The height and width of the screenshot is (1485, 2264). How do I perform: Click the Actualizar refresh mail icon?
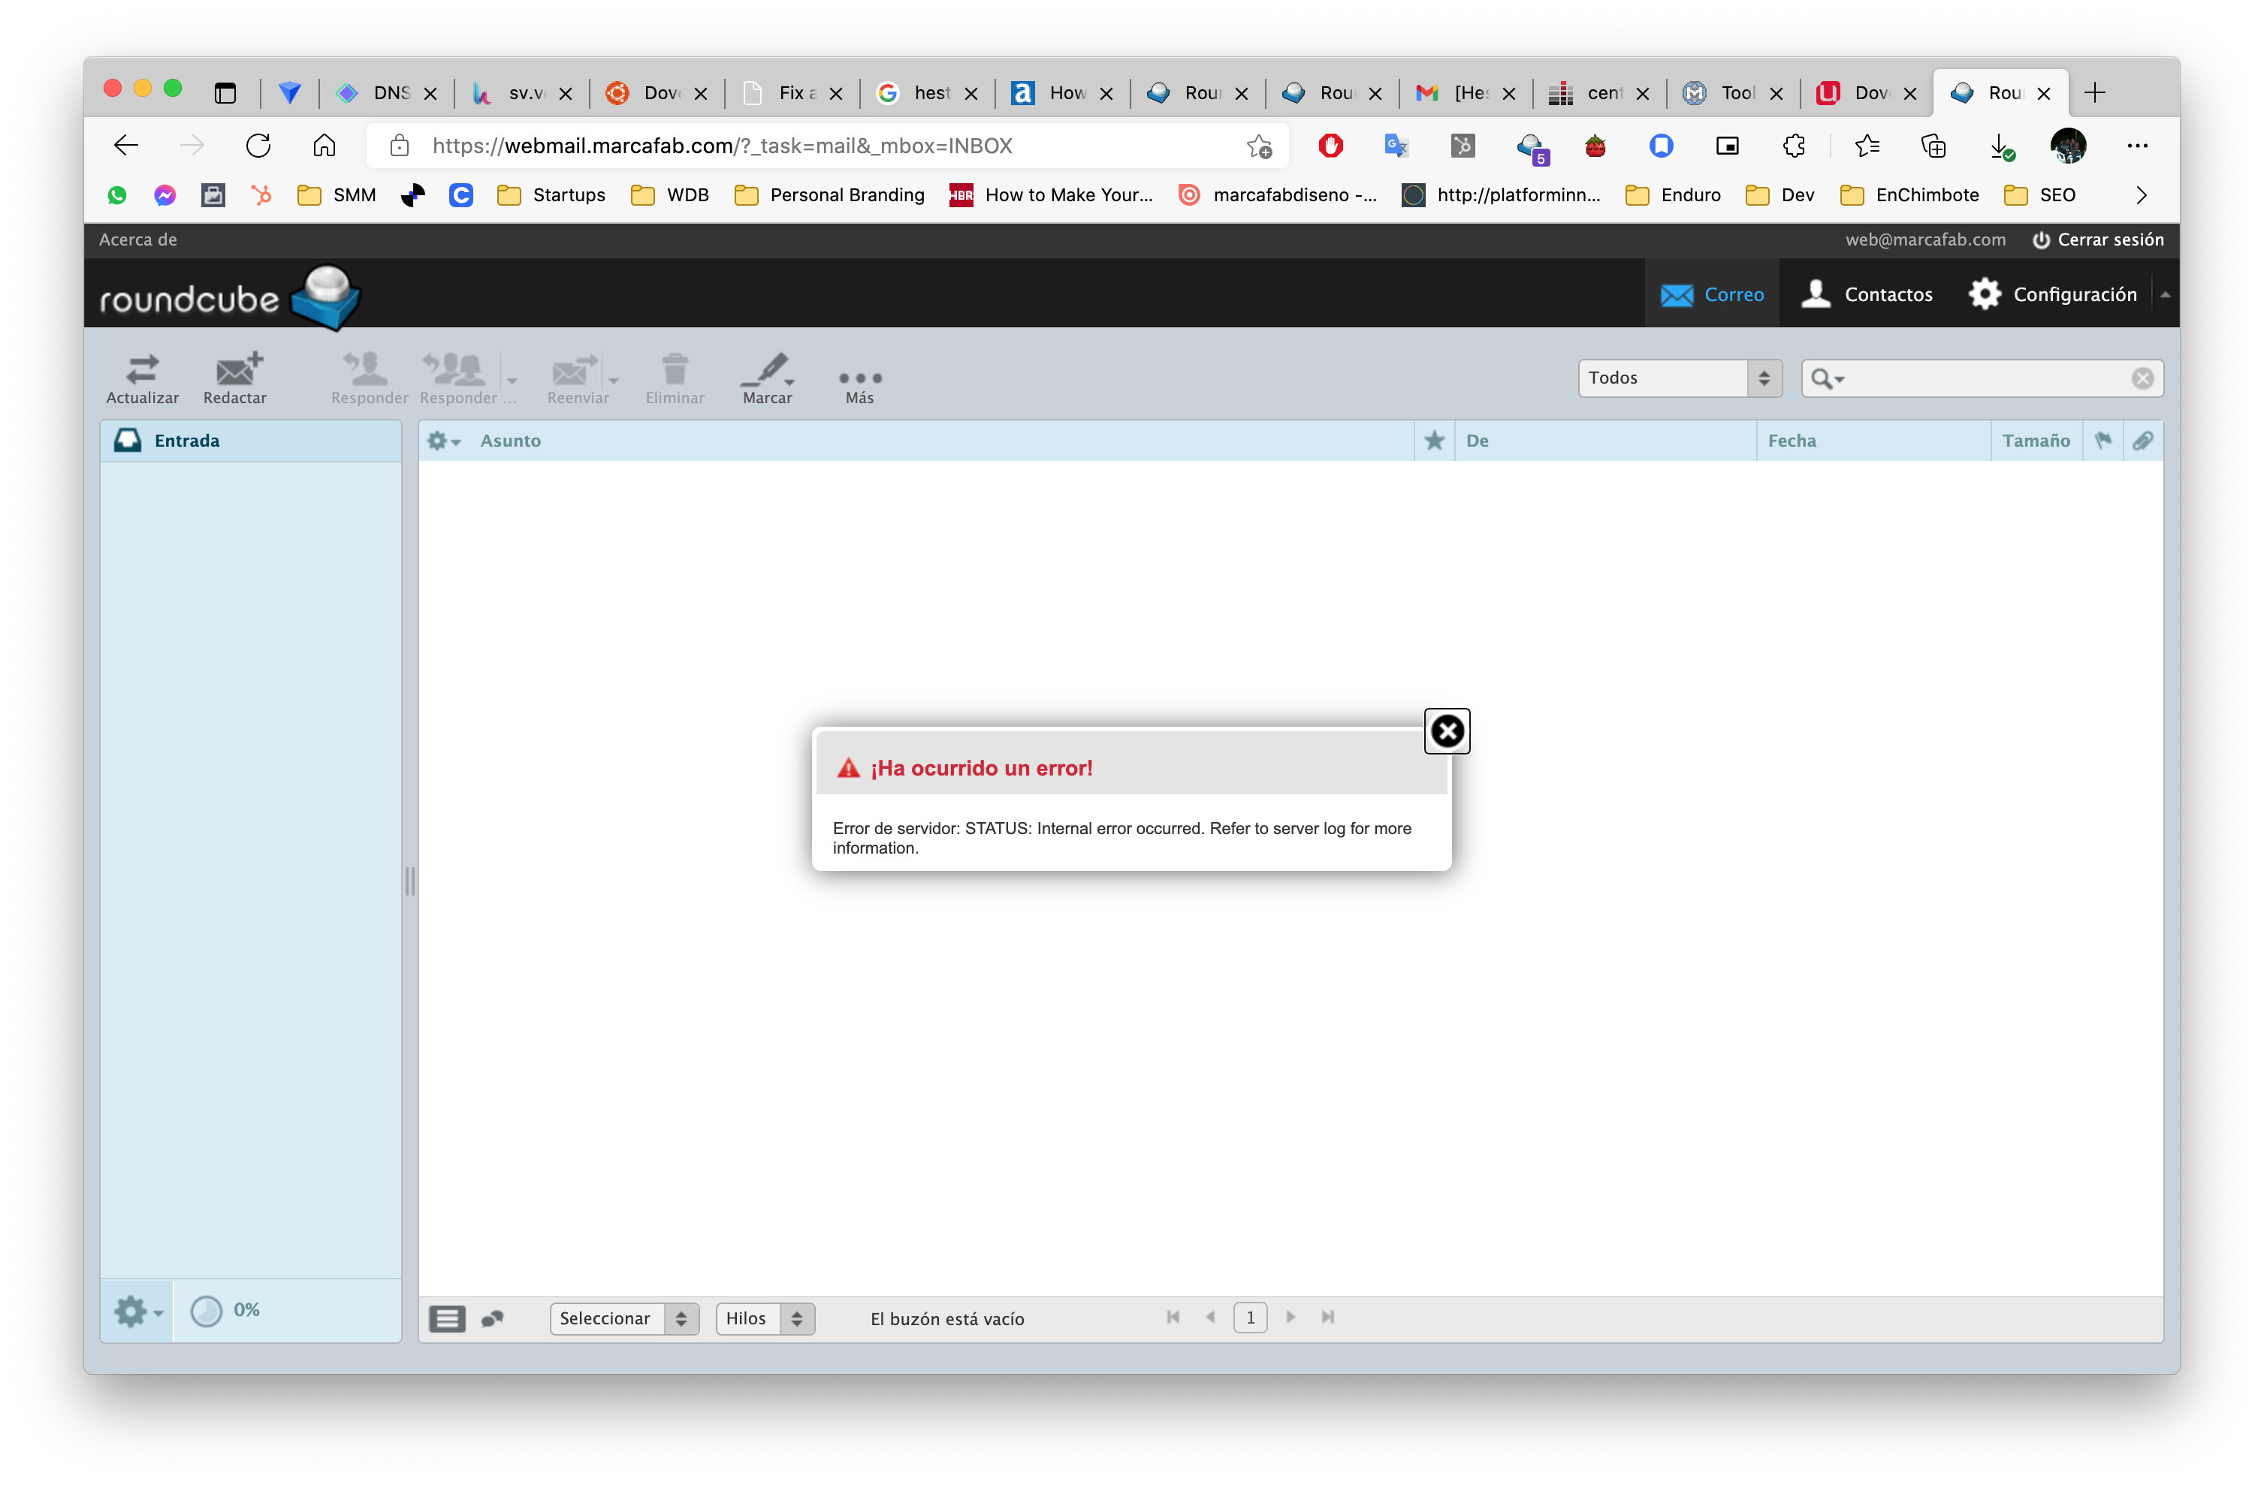(x=142, y=378)
